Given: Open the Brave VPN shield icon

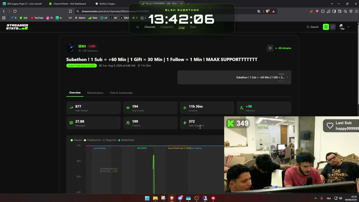Looking at the screenshot, I should coord(351,11).
